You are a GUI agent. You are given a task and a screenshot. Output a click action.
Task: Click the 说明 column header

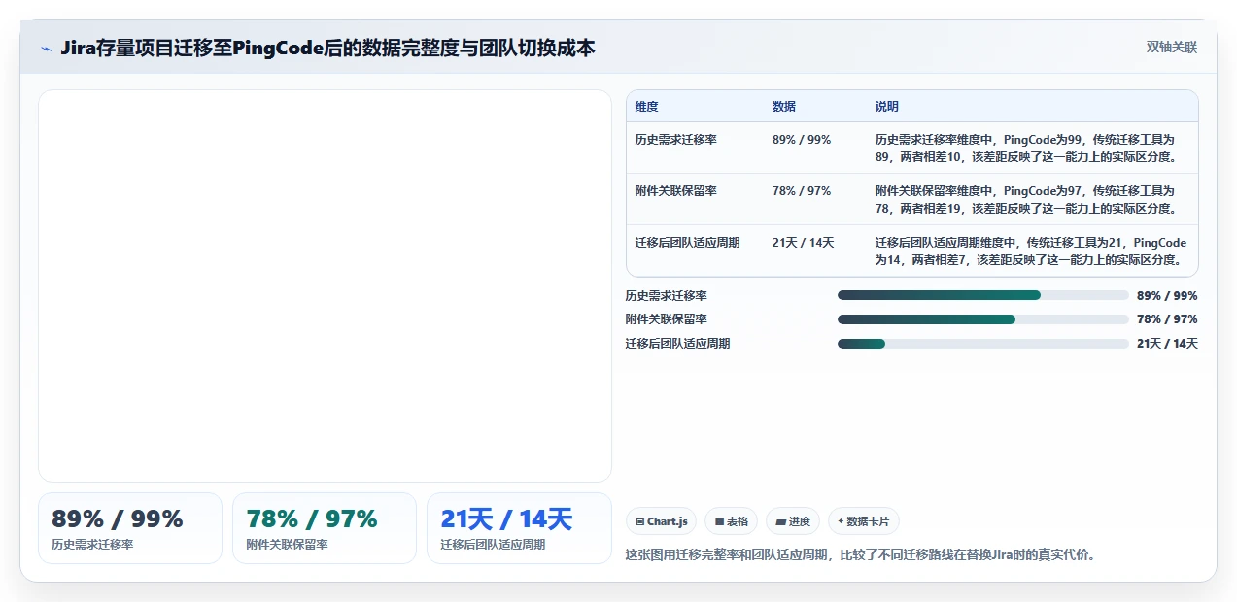pos(887,107)
